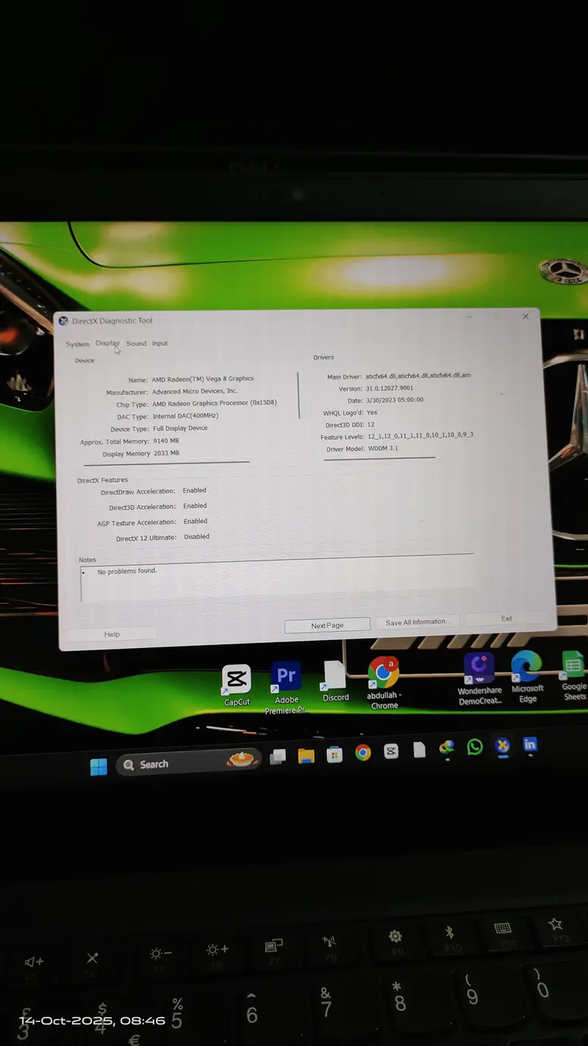Image resolution: width=588 pixels, height=1046 pixels.
Task: Open the Sound tab
Action: [136, 344]
